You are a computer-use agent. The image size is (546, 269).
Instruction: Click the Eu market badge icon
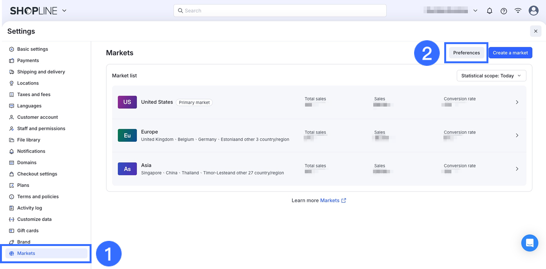127,135
